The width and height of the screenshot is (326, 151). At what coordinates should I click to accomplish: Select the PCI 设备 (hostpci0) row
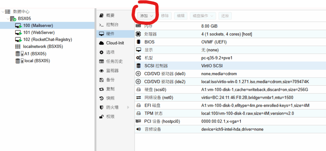(230, 121)
